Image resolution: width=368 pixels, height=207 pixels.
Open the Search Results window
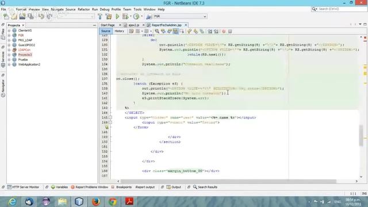pyautogui.click(x=205, y=187)
